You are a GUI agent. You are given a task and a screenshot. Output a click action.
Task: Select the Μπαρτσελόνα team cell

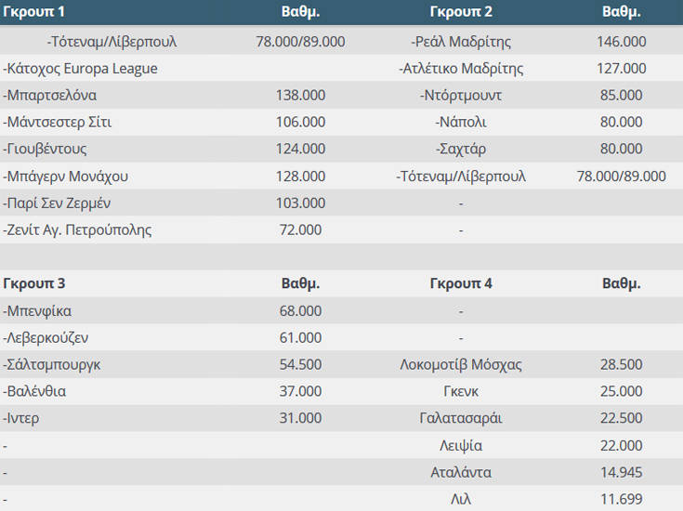[50, 96]
